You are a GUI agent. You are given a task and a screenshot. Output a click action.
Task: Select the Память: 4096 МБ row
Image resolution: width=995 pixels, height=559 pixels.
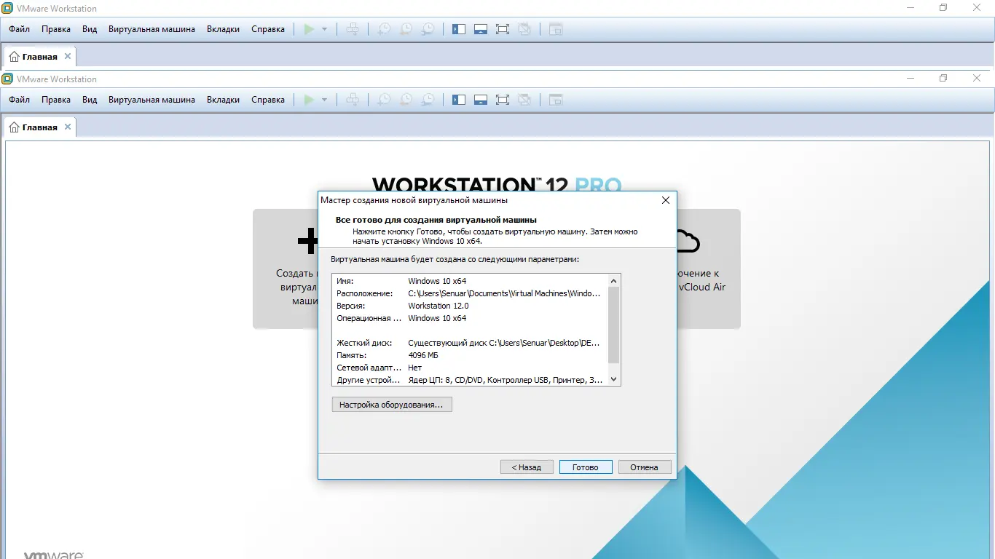470,355
